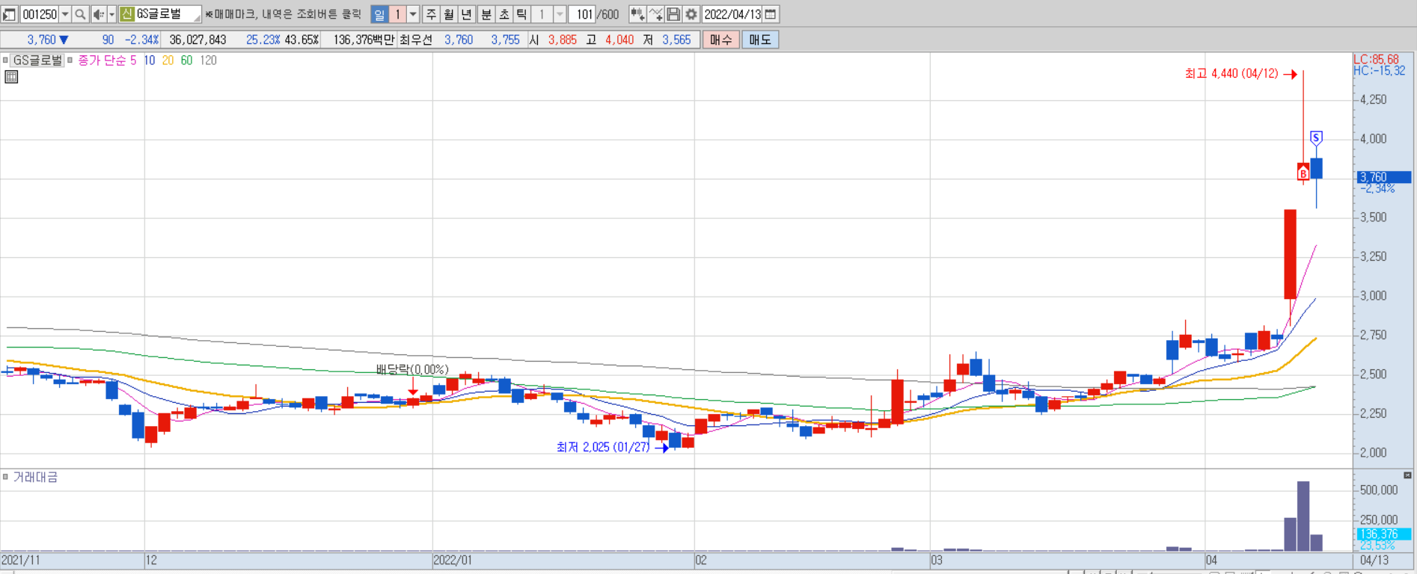1417x574 pixels.
Task: Click the 최고 4,440 (04/12) high annotation
Action: click(1231, 73)
